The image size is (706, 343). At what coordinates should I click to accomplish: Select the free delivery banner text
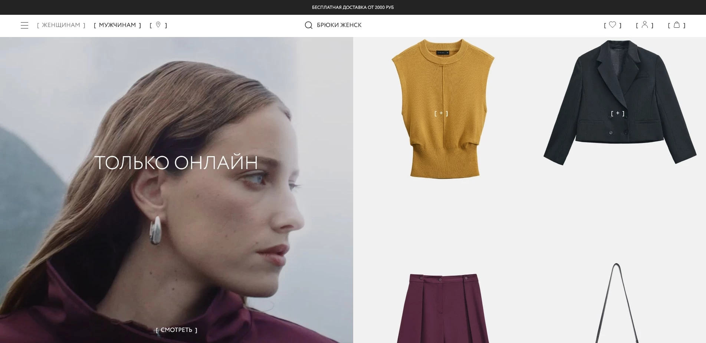tap(353, 7)
